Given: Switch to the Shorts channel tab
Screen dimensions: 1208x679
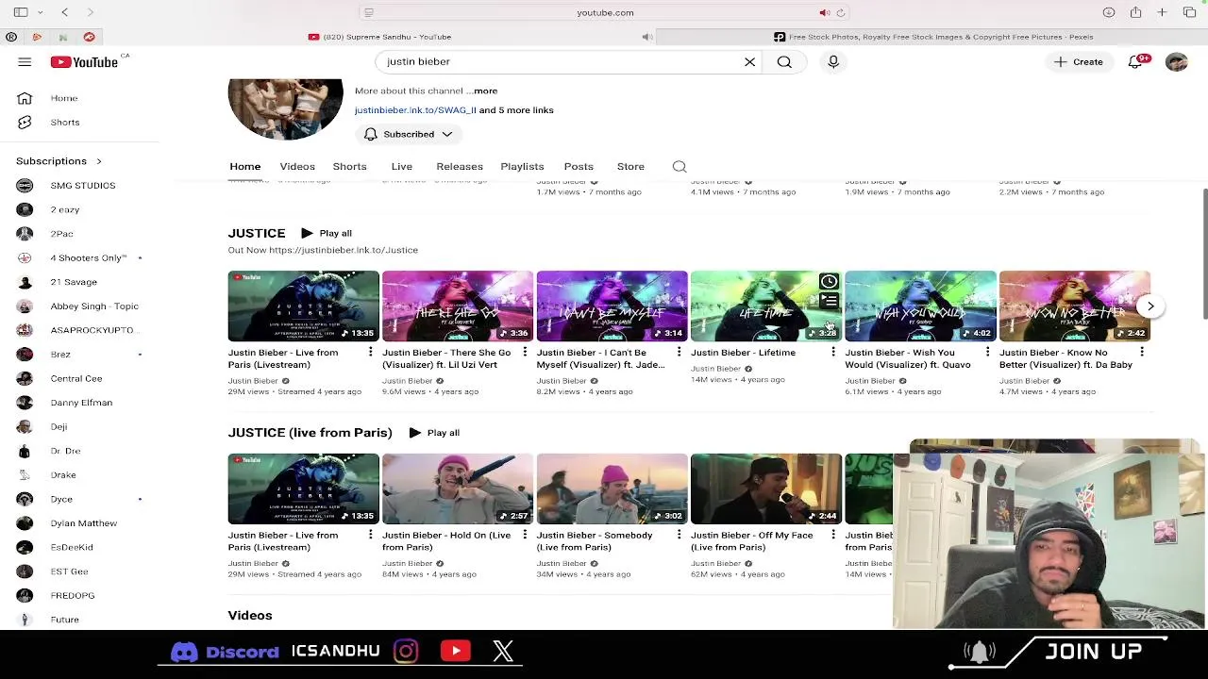Looking at the screenshot, I should pyautogui.click(x=349, y=167).
